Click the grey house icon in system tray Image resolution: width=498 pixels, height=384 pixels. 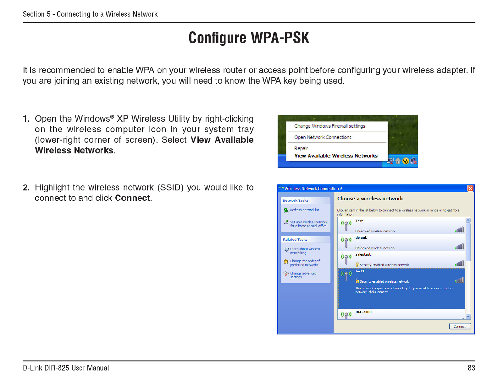click(x=398, y=161)
